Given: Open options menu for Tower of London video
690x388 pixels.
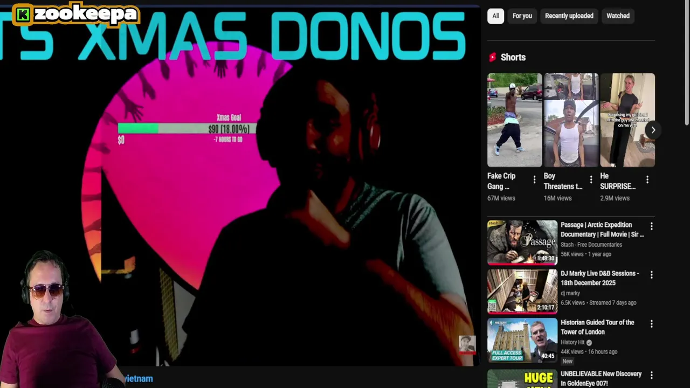Looking at the screenshot, I should [651, 324].
